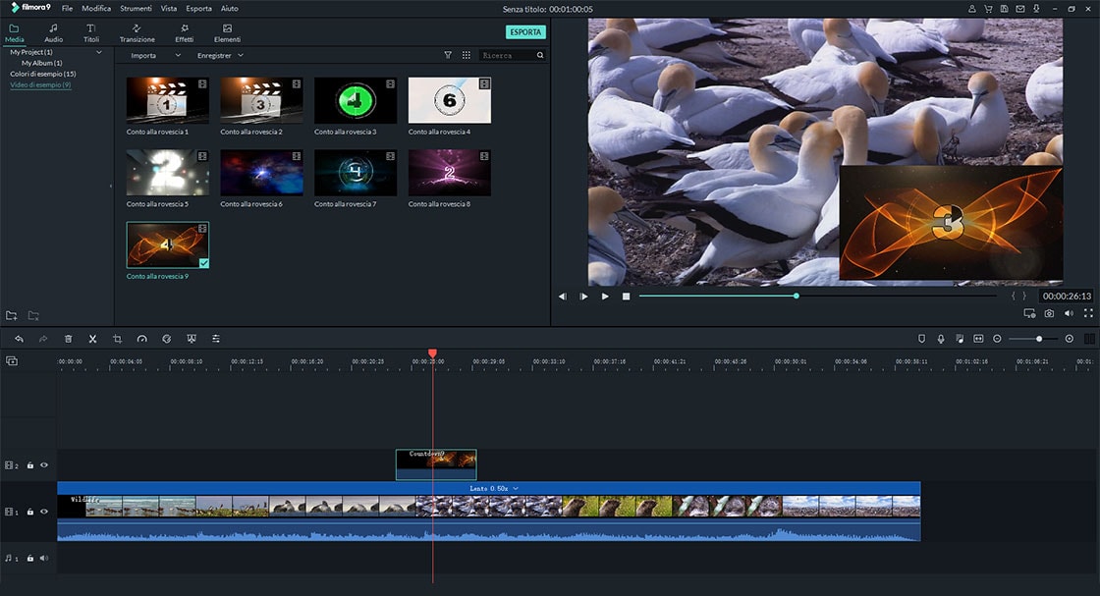Open the user account icon in the title bar

click(x=971, y=9)
